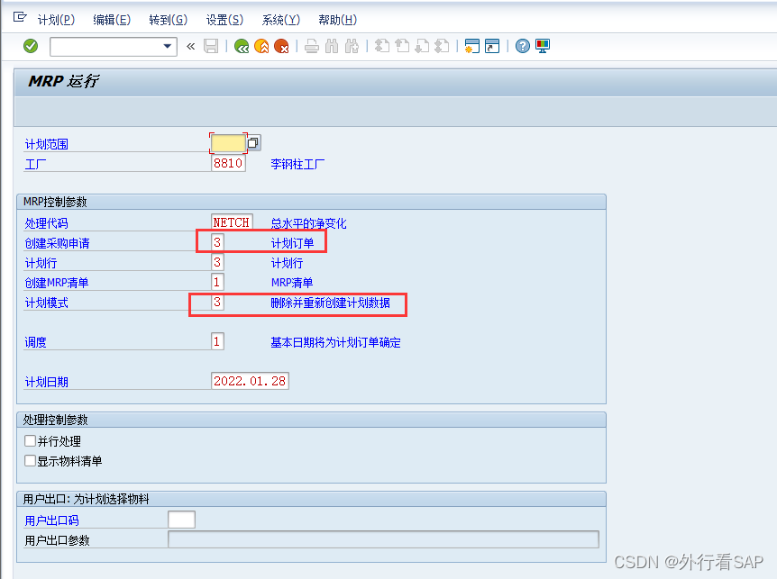
Task: Click the 处理代码 field showing NETCH
Action: coord(232,222)
